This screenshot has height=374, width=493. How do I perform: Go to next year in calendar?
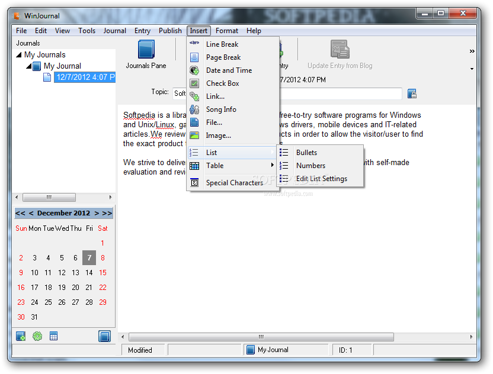pyautogui.click(x=107, y=213)
